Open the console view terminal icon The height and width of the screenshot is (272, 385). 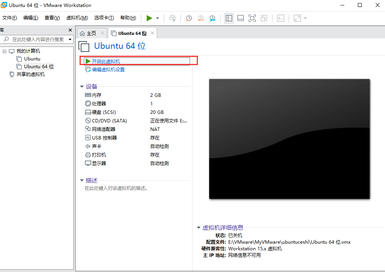pyautogui.click(x=280, y=18)
